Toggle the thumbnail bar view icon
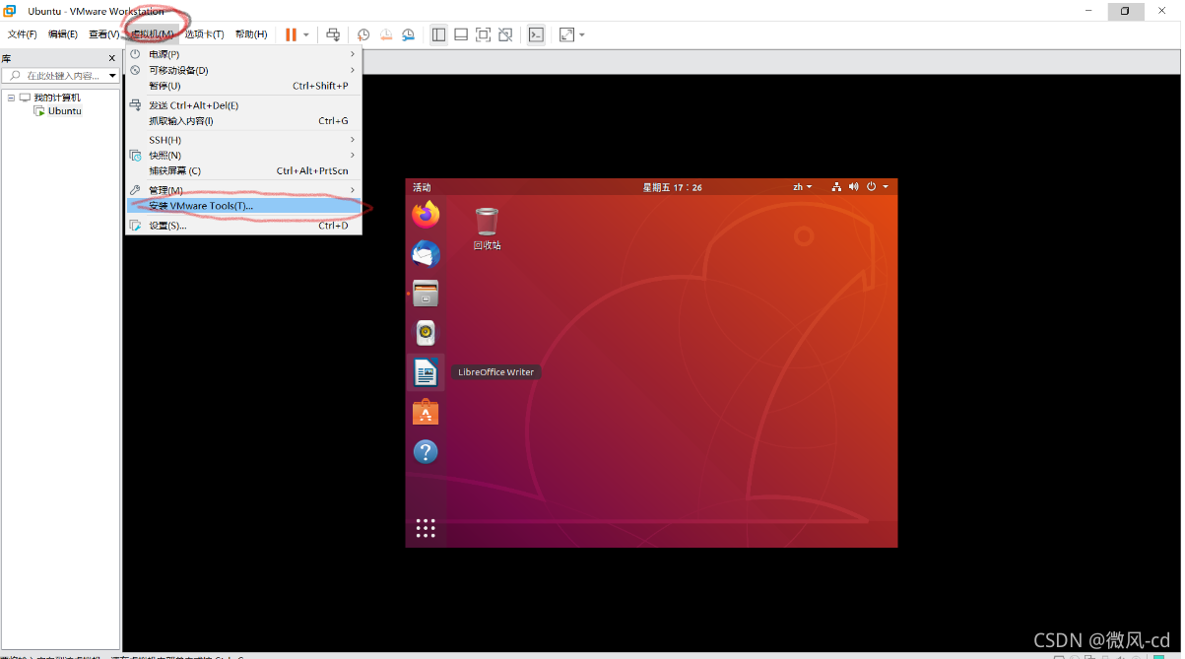Image resolution: width=1185 pixels, height=659 pixels. pyautogui.click(x=461, y=34)
